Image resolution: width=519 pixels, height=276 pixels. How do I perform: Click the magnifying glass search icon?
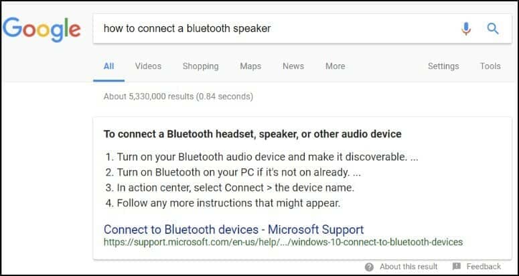[493, 29]
